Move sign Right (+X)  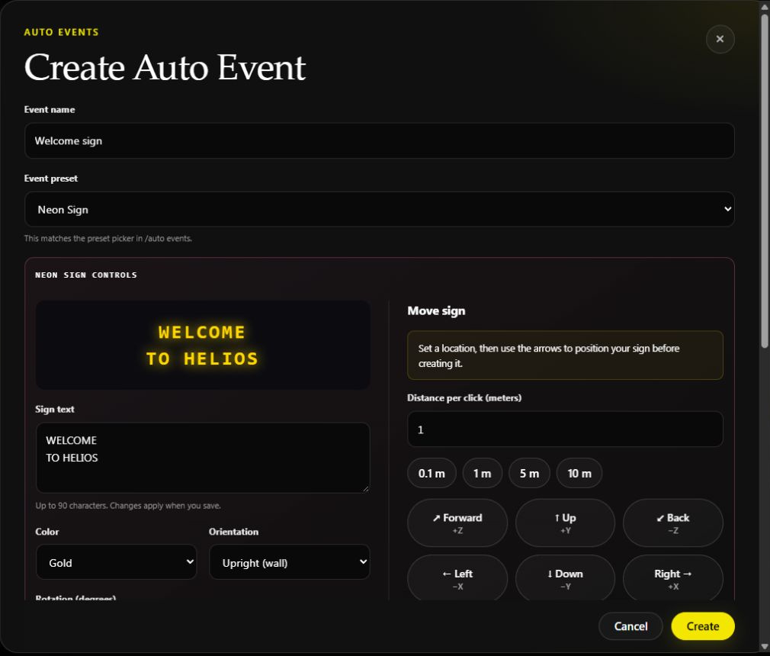(x=672, y=578)
